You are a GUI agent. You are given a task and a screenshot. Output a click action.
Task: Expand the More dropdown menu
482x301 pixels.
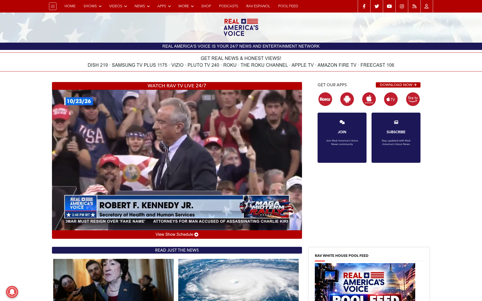186,6
